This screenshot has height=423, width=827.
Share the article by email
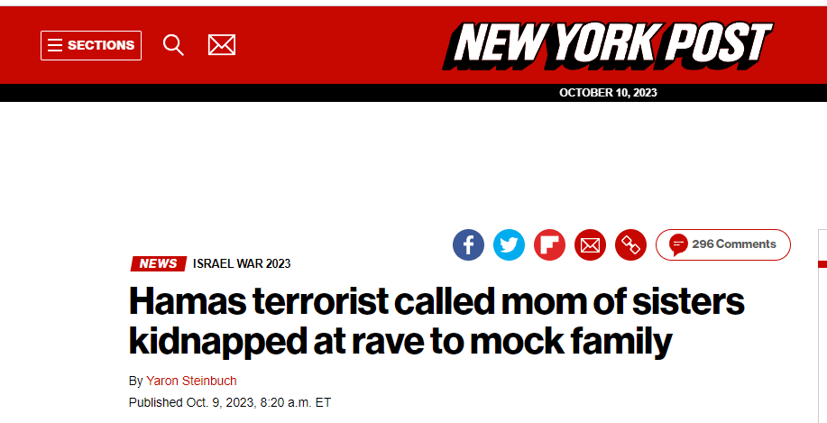[590, 244]
